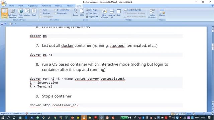This screenshot has height=120, width=214.
Task: Open the Page Layout tab
Action: pyautogui.click(x=32, y=6)
